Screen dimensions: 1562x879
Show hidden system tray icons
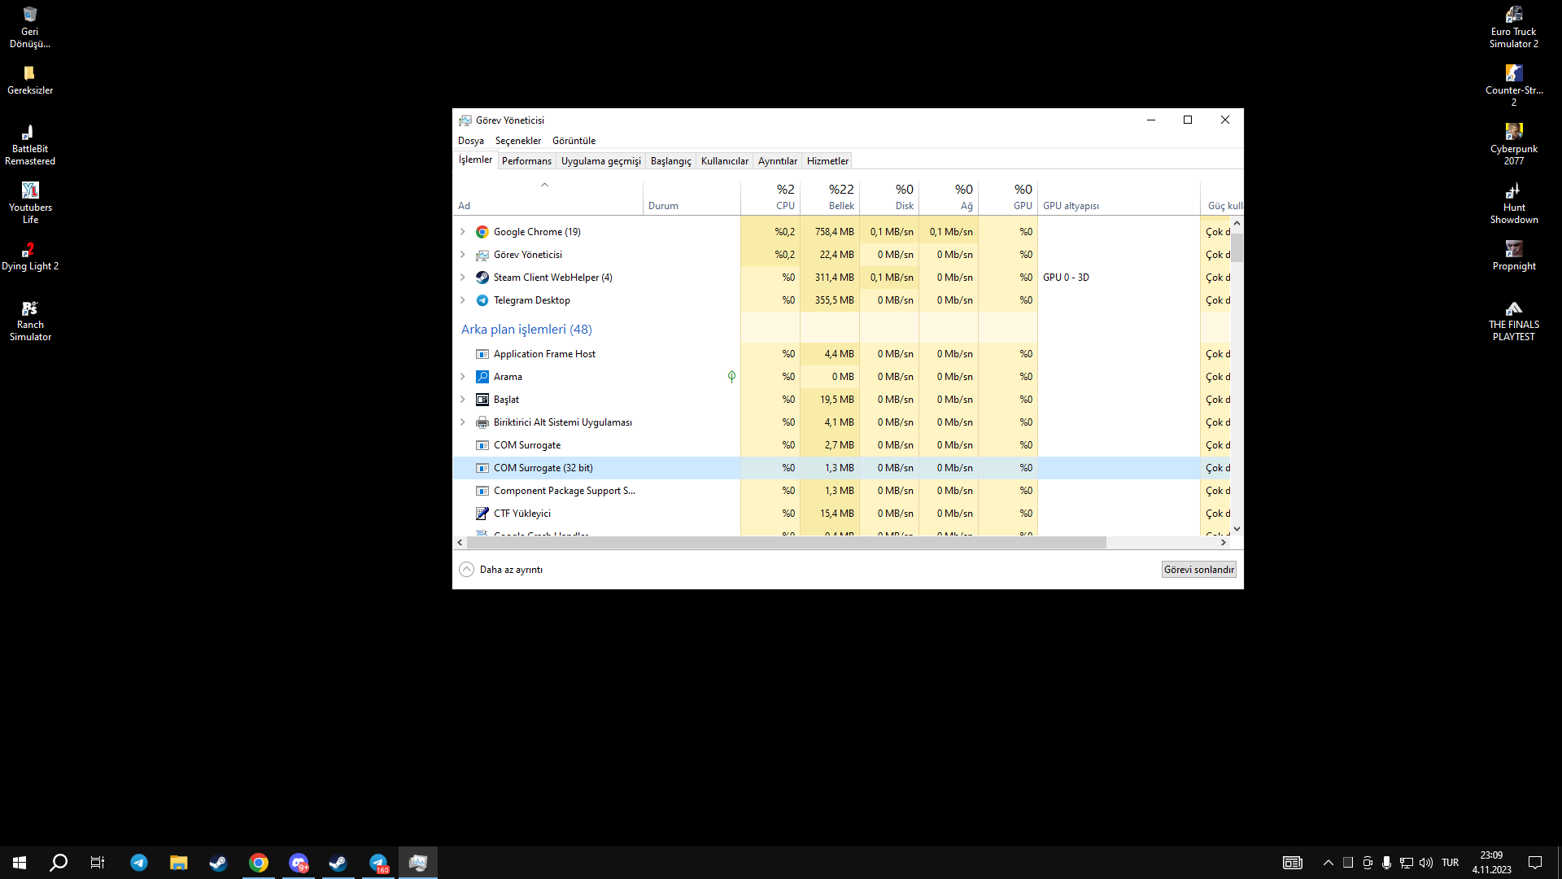coord(1329,863)
